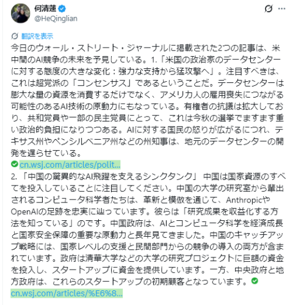
Task: Click the word Anthropic in the post
Action: tap(244, 200)
